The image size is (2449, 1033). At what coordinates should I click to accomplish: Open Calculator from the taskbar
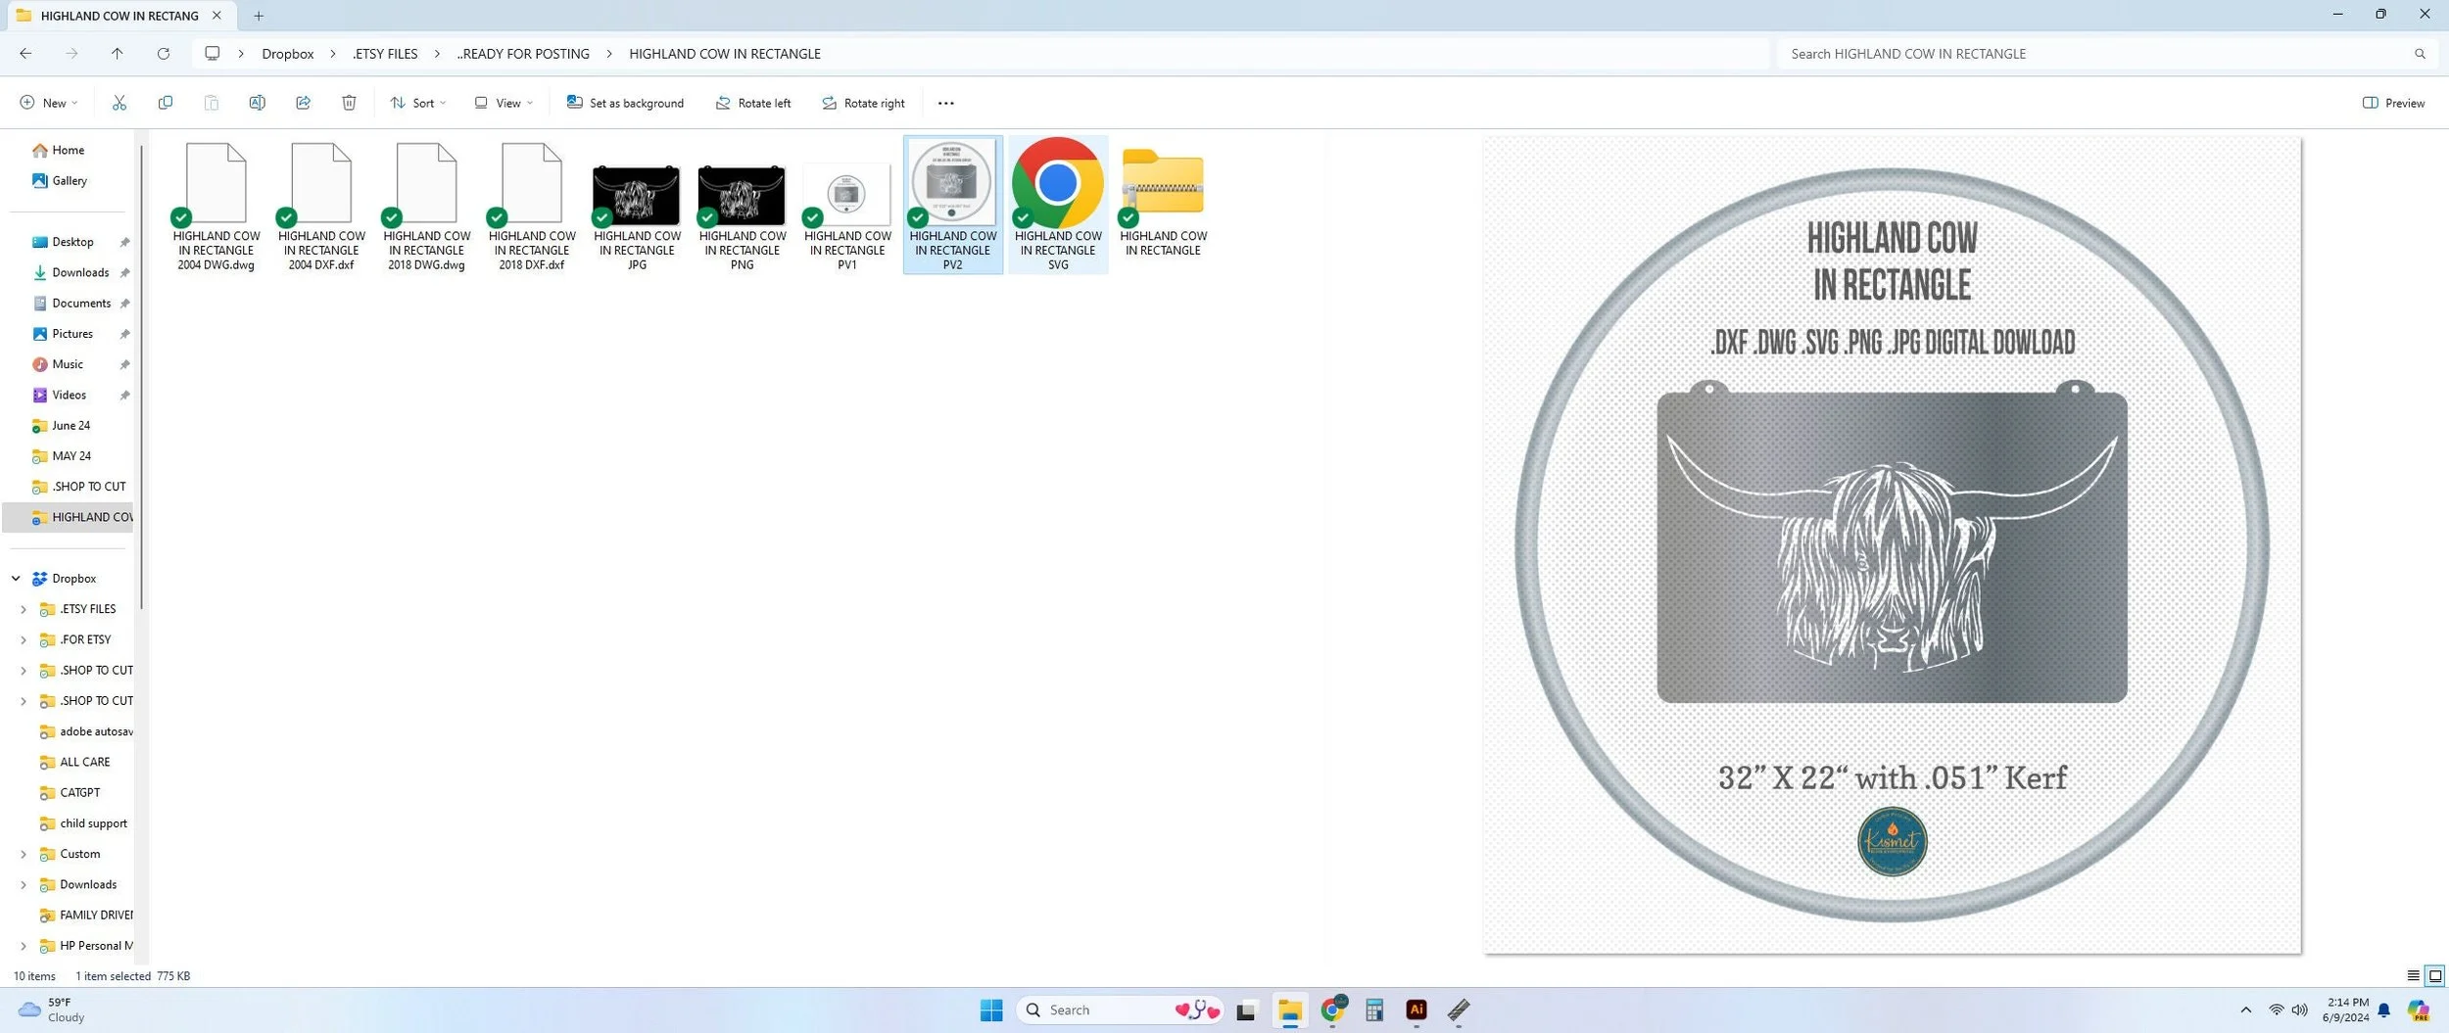point(1374,1010)
